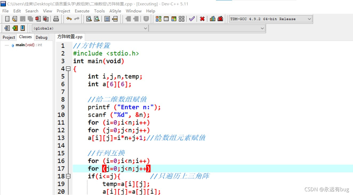
Task: Click the Insert snippet icon in second toolbar row
Action: click(7, 28)
